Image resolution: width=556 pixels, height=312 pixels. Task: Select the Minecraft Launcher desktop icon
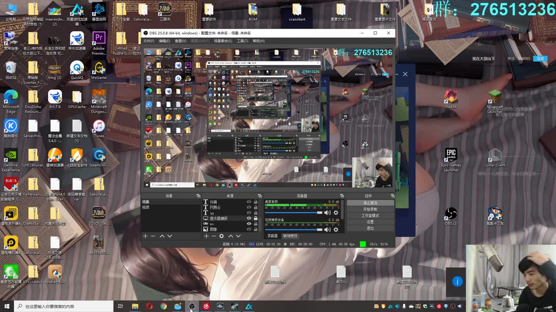pyautogui.click(x=495, y=102)
